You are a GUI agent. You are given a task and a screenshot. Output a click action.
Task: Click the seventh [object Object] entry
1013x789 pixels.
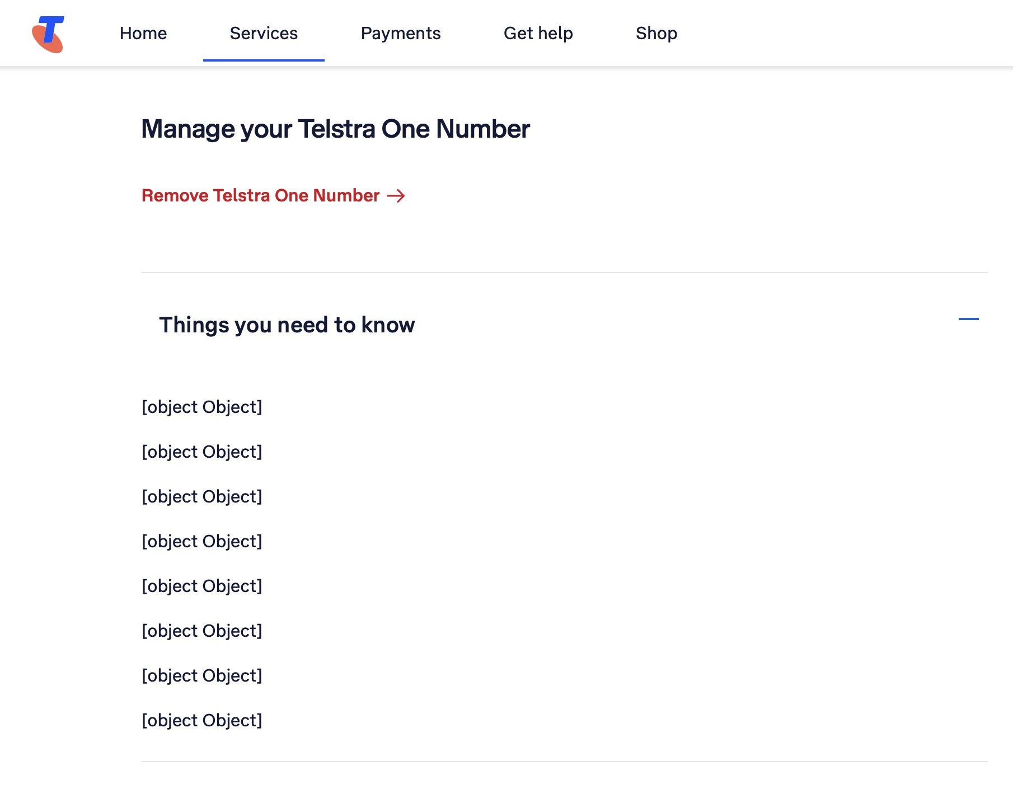pyautogui.click(x=202, y=675)
